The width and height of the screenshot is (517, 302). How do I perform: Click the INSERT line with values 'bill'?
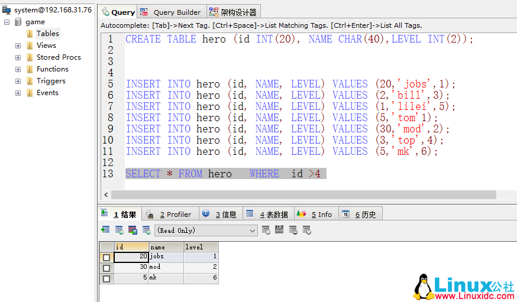click(x=287, y=95)
